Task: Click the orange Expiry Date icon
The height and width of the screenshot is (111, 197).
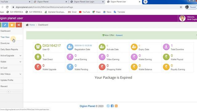Action: (x=134, y=47)
